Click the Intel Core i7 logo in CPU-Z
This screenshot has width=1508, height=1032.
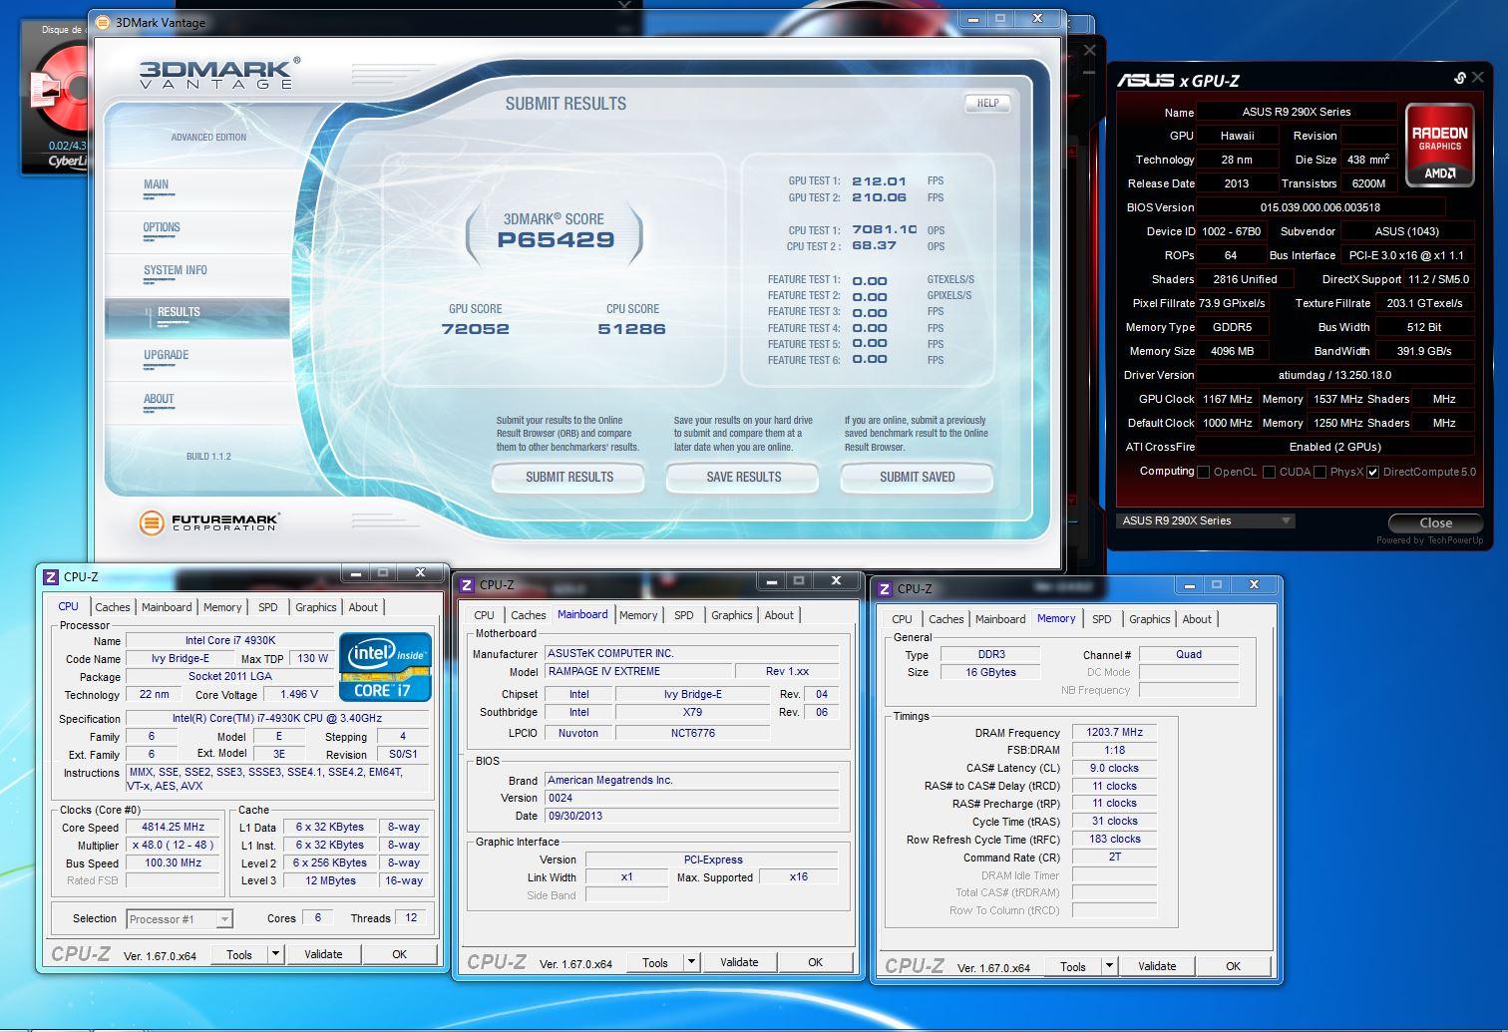click(x=385, y=666)
